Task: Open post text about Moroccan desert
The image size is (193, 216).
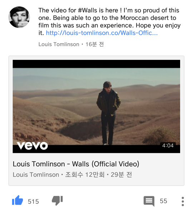Action: pyautogui.click(x=109, y=21)
